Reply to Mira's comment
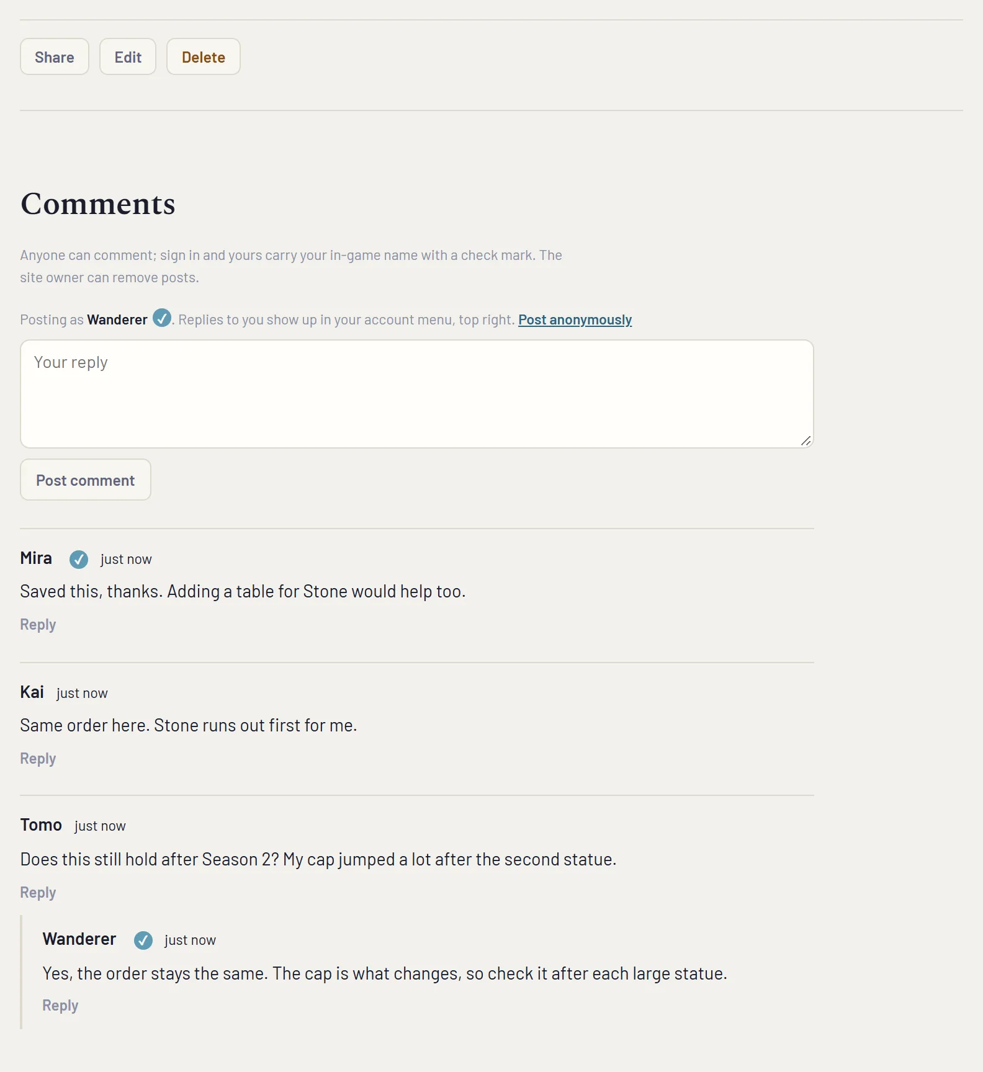The height and width of the screenshot is (1072, 983). click(38, 625)
